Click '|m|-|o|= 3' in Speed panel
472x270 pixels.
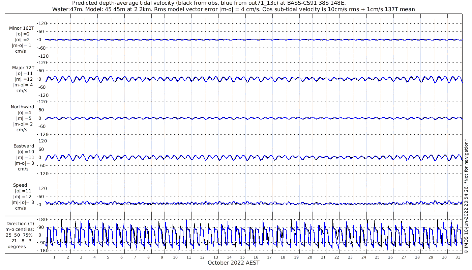tap(23, 202)
